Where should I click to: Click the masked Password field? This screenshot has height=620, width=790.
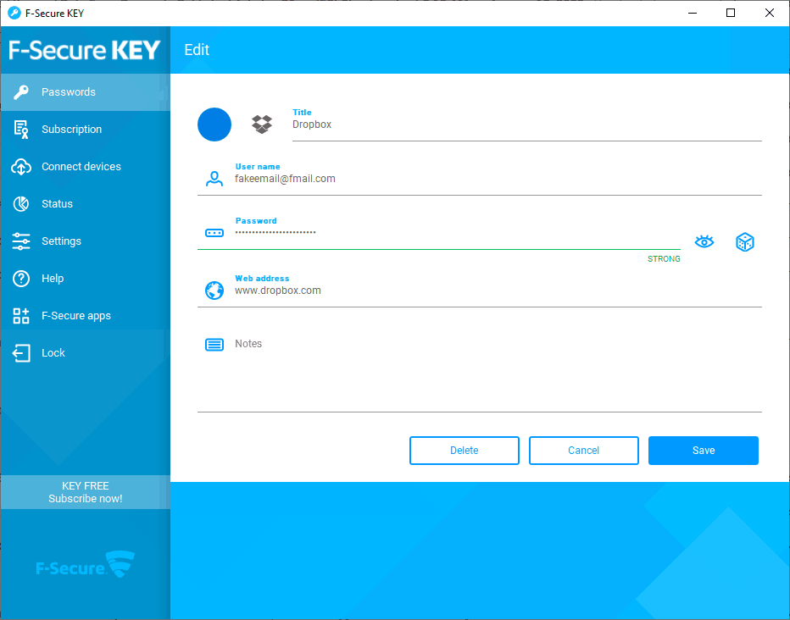pyautogui.click(x=438, y=232)
